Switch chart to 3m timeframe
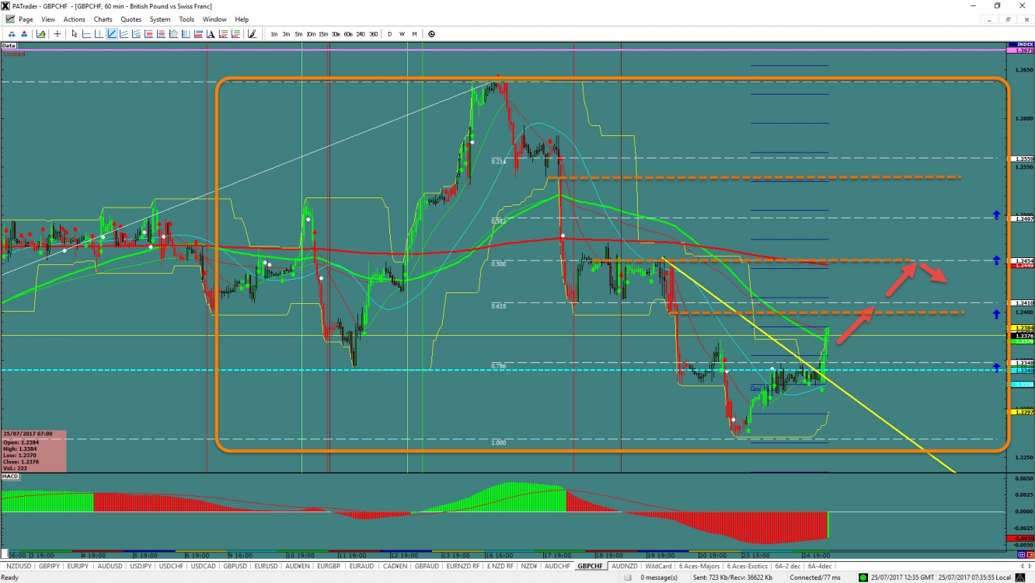This screenshot has height=583, width=1035. [x=286, y=33]
